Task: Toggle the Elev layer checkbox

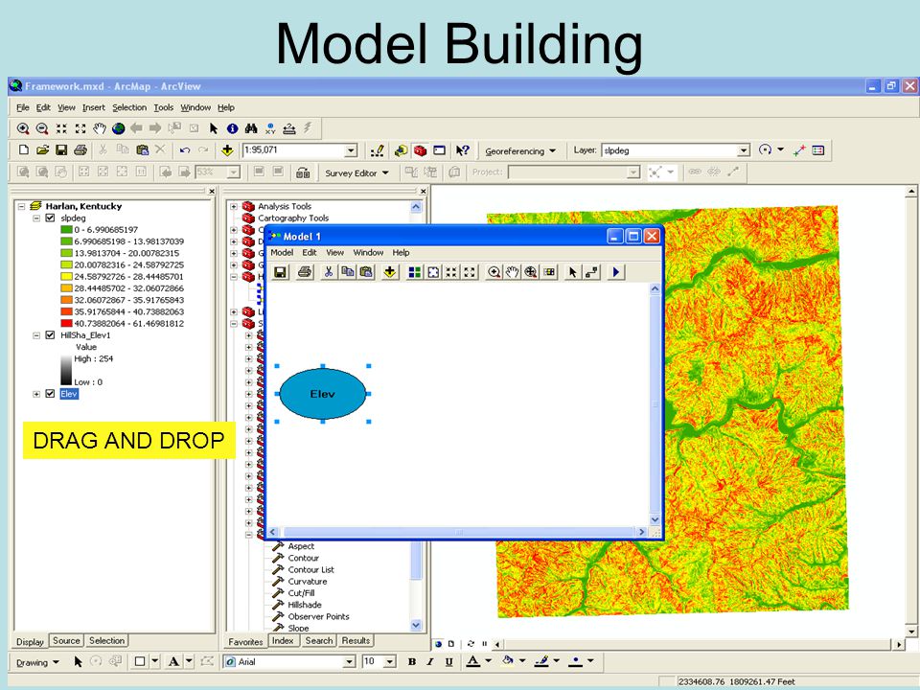Action: coord(51,394)
